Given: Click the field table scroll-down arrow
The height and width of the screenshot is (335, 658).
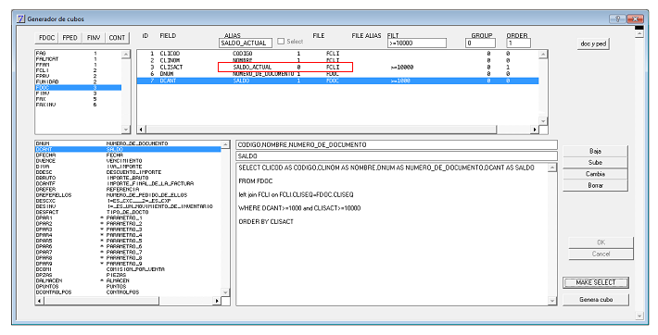Looking at the screenshot, I should [x=543, y=120].
